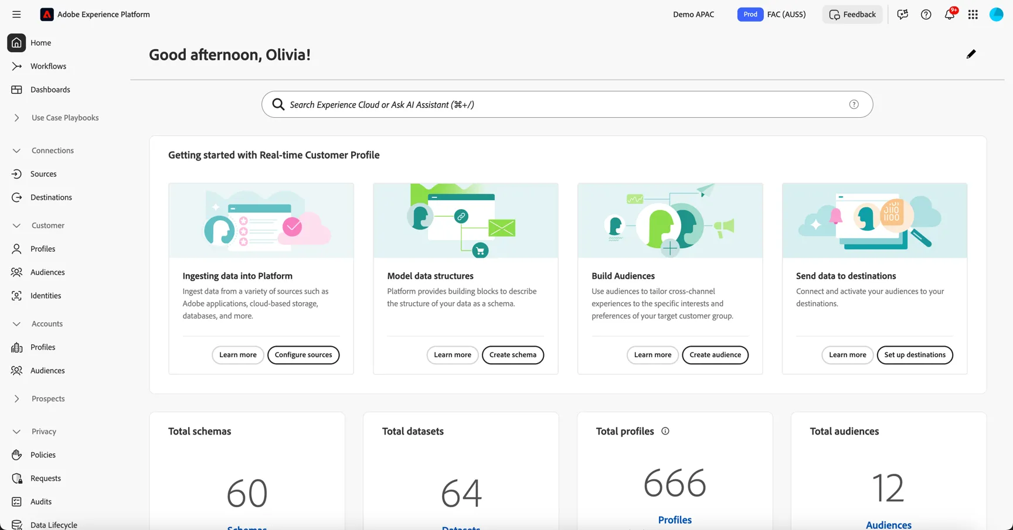Click the Identities icon in sidebar
This screenshot has height=530, width=1013.
(16, 296)
